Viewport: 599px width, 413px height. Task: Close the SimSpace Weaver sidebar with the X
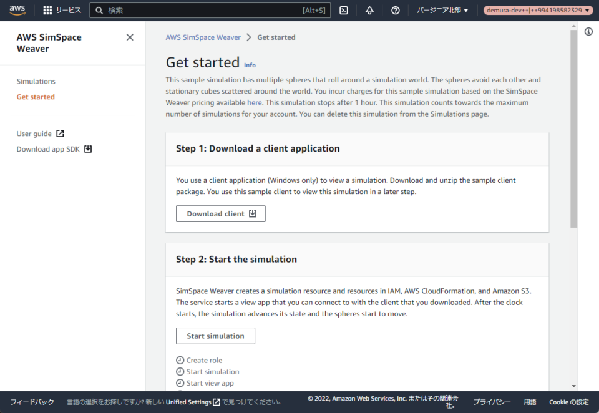[130, 37]
